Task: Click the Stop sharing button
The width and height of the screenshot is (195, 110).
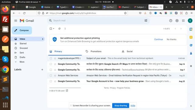Action: pos(121,105)
